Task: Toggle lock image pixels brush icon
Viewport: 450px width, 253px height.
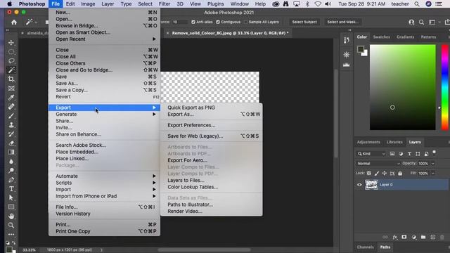Action: point(377,173)
